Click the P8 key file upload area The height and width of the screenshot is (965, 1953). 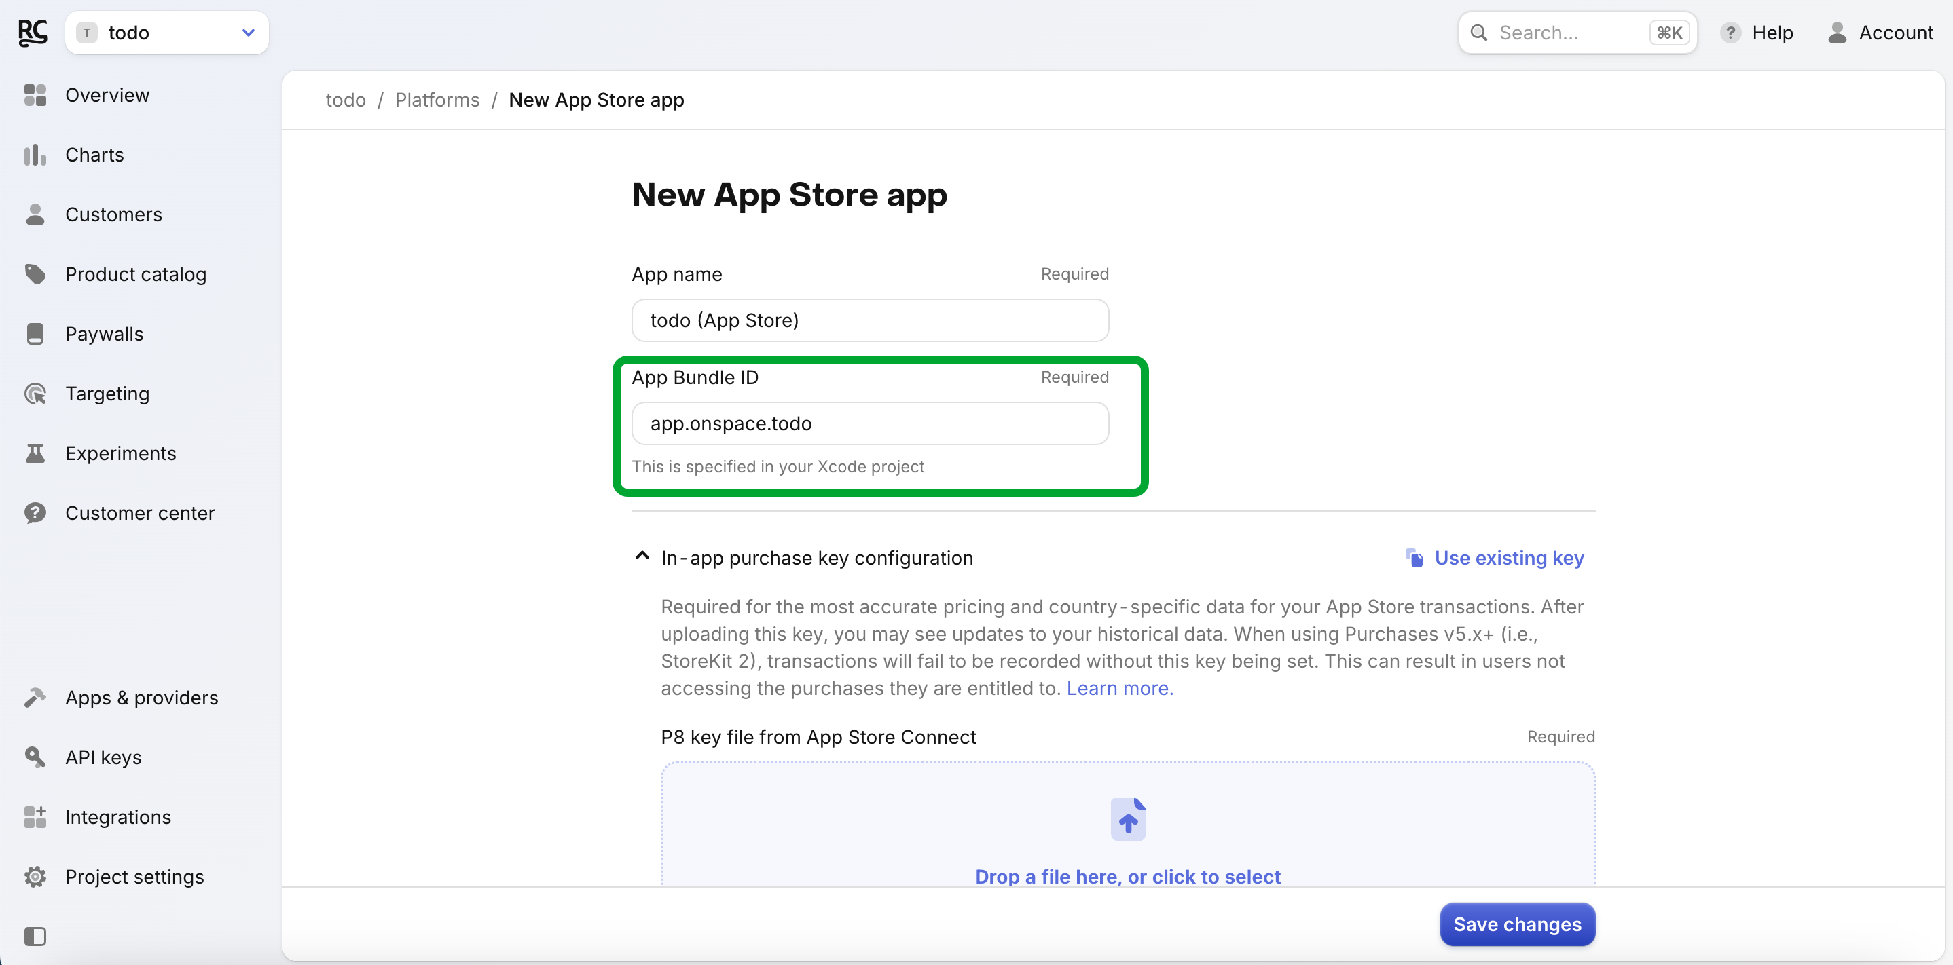coord(1127,826)
